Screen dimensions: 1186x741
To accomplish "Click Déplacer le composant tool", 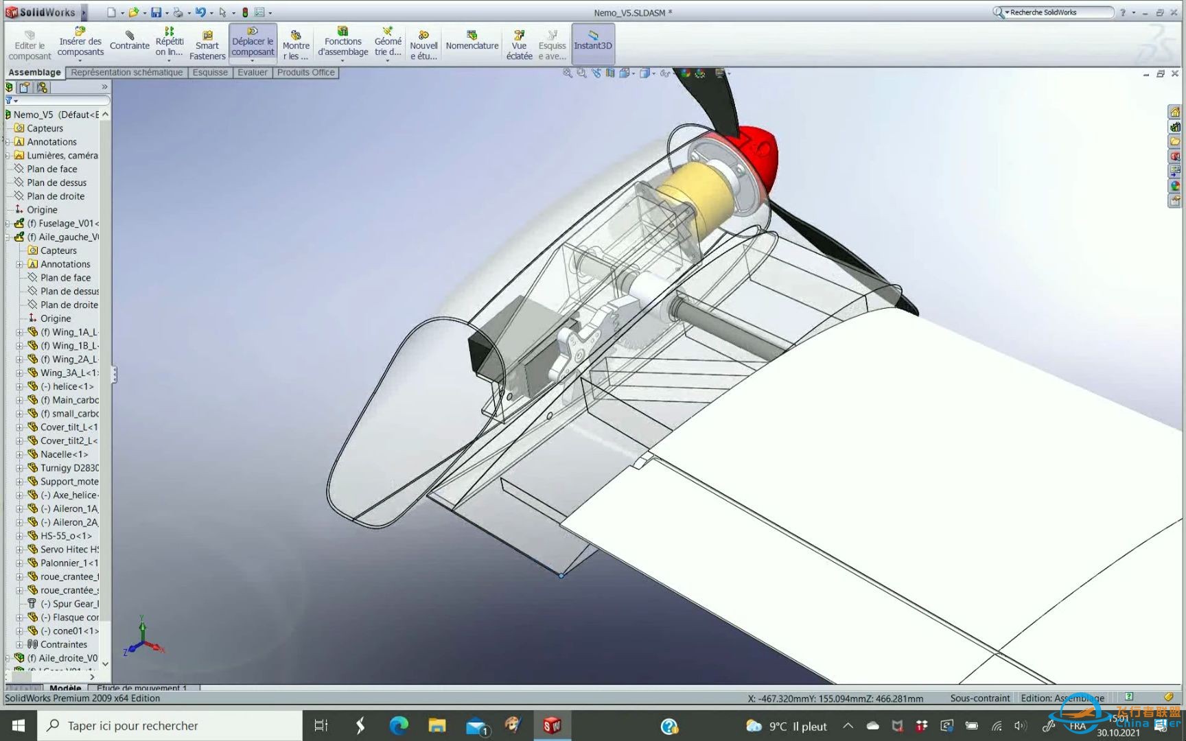I will pyautogui.click(x=253, y=43).
